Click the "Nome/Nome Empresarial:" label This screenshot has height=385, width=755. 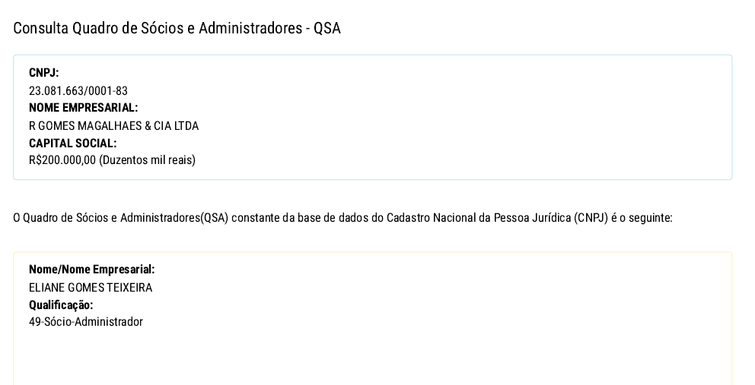91,270
